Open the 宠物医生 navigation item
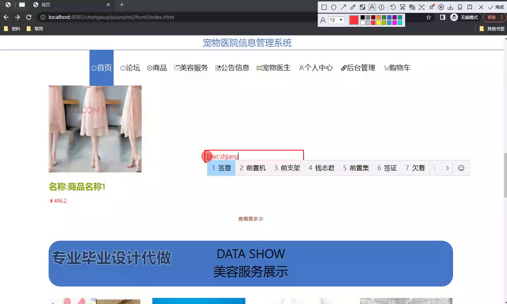The image size is (507, 304). pyautogui.click(x=274, y=68)
